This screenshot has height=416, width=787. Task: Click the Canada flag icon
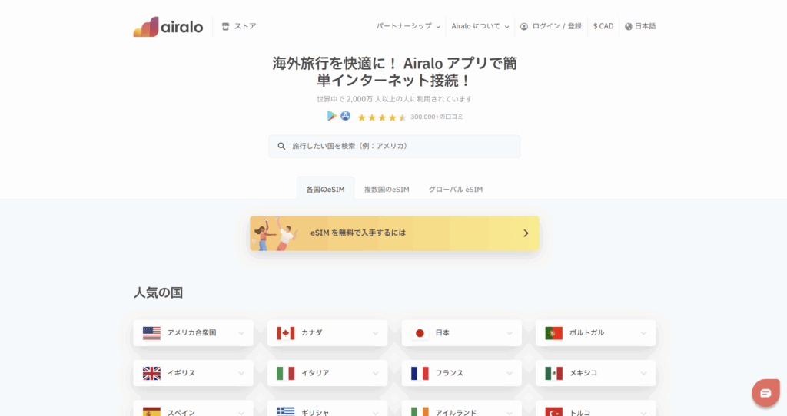point(286,333)
